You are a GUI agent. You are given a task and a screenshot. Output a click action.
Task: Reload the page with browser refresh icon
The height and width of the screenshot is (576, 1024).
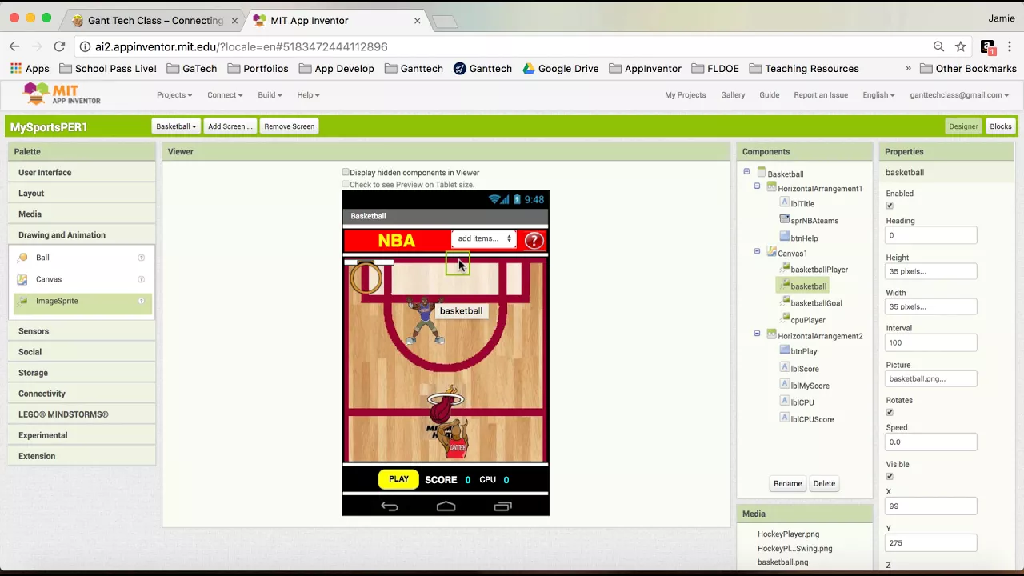[59, 46]
